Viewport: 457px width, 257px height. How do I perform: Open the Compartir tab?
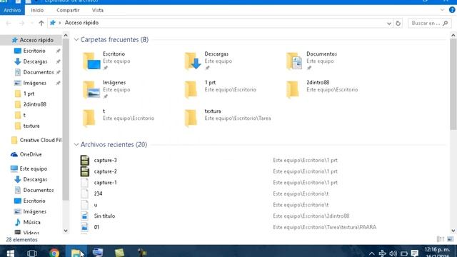click(x=68, y=10)
